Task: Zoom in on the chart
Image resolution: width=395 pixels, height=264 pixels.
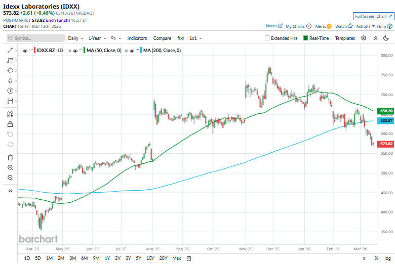Action: coord(10,167)
